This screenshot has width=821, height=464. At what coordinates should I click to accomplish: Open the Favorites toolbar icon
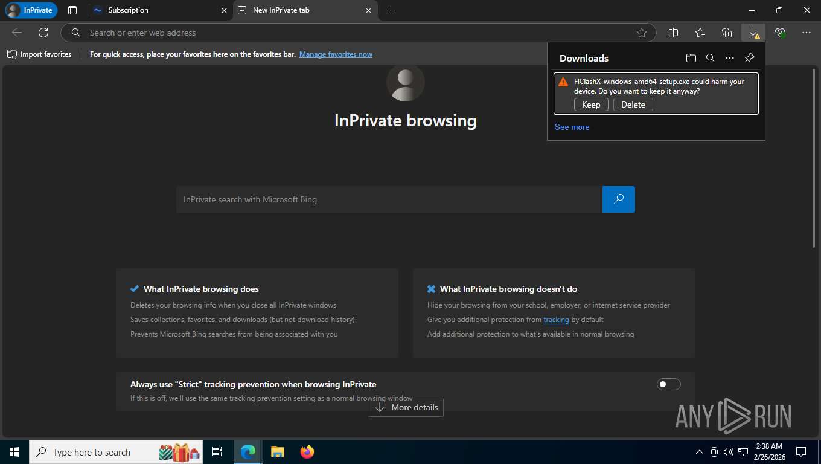point(700,33)
